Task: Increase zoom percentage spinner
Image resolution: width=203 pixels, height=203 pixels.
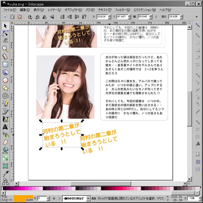Action: pos(200,197)
